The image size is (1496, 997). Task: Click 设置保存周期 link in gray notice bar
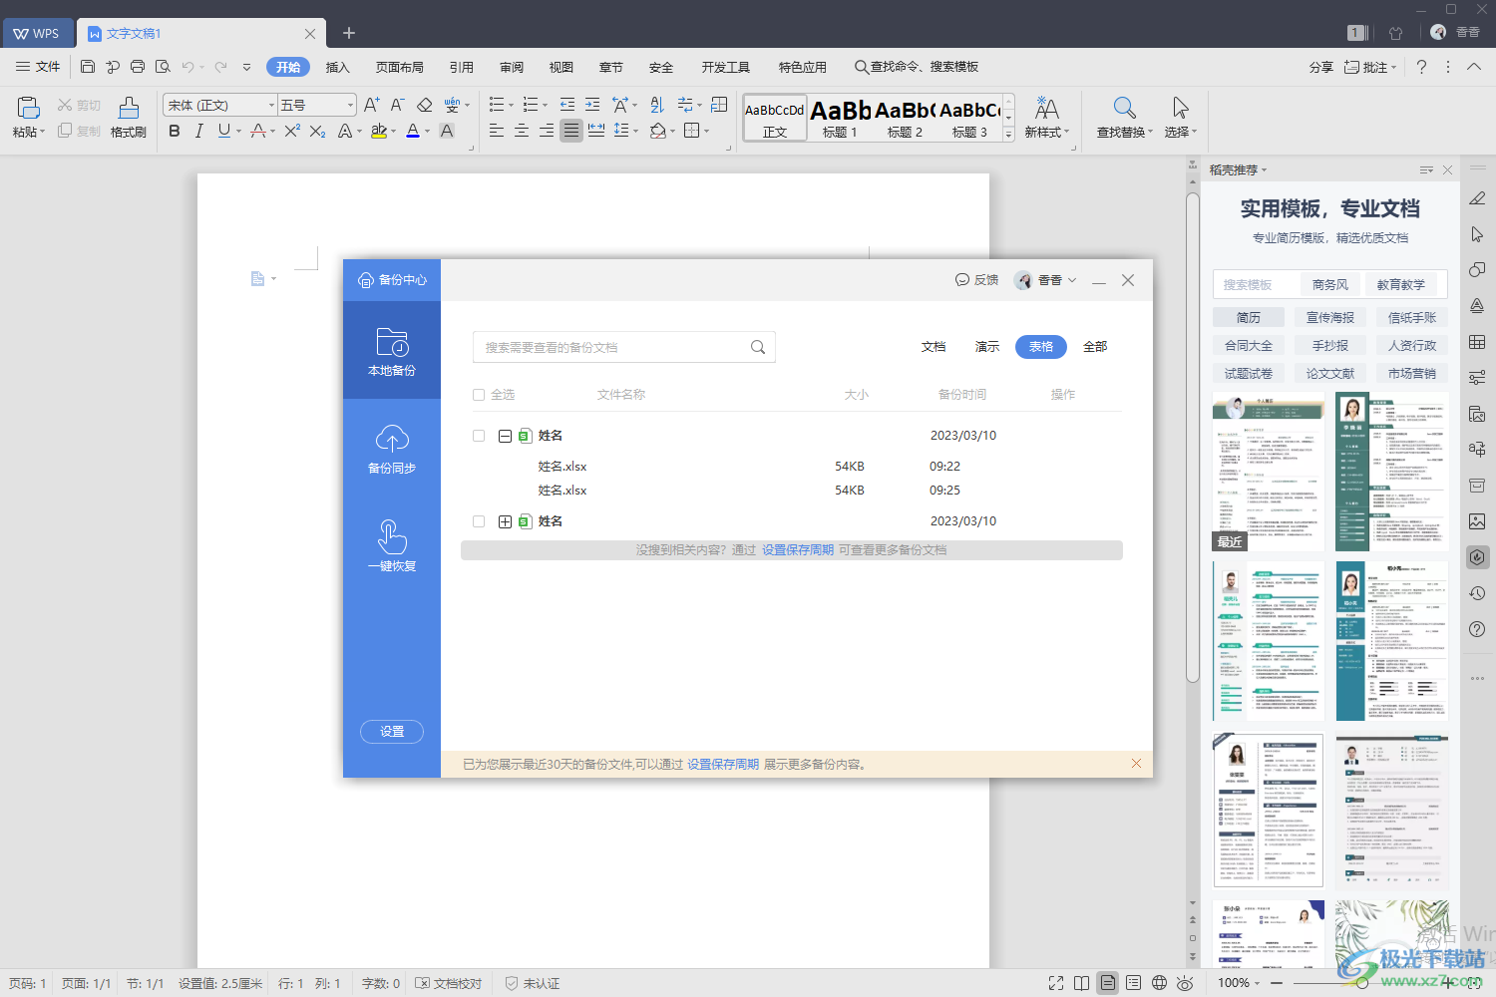(x=798, y=550)
